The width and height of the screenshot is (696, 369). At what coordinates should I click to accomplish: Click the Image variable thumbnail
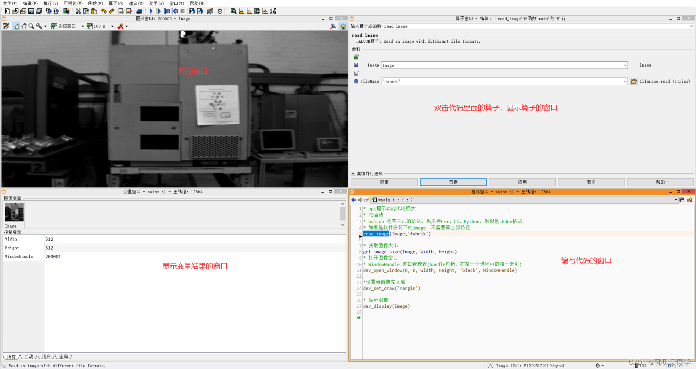[x=14, y=212]
